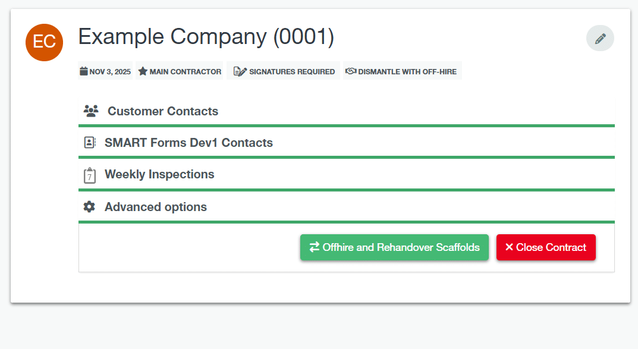Image resolution: width=638 pixels, height=349 pixels.
Task: Collapse the Advanced options section
Action: coord(156,207)
